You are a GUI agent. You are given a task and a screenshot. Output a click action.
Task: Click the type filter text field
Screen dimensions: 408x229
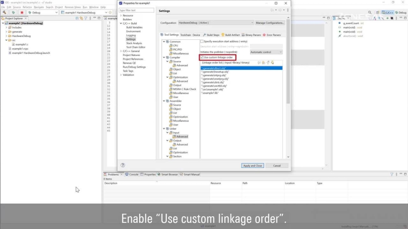click(x=136, y=10)
